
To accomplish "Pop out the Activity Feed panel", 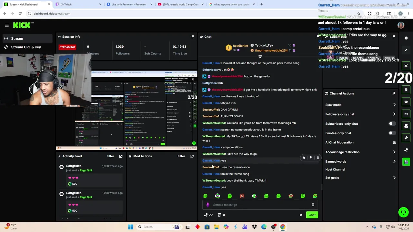I will (x=121, y=156).
